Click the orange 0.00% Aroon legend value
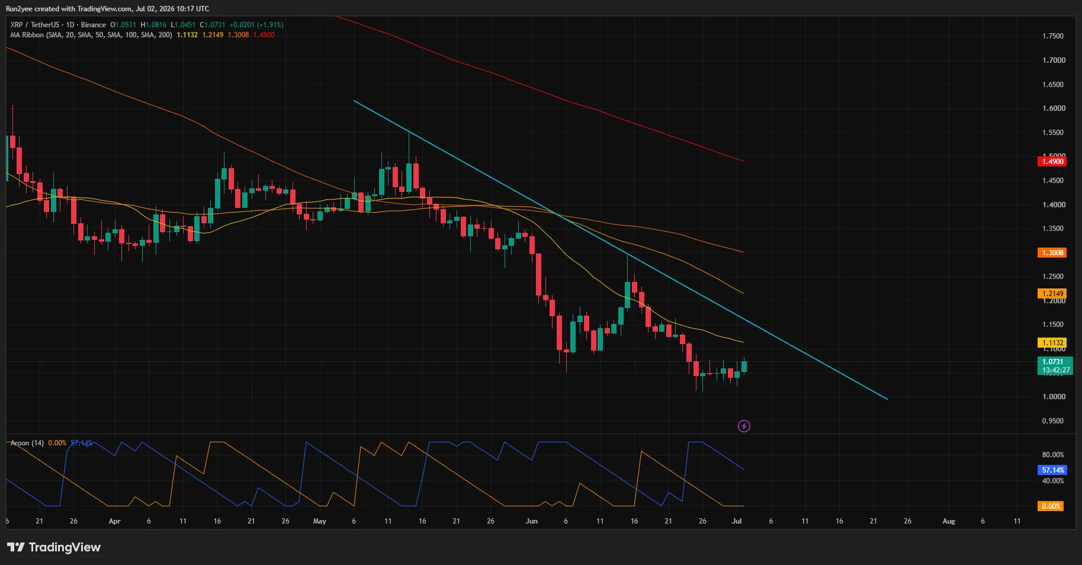This screenshot has height=565, width=1082. [57, 443]
